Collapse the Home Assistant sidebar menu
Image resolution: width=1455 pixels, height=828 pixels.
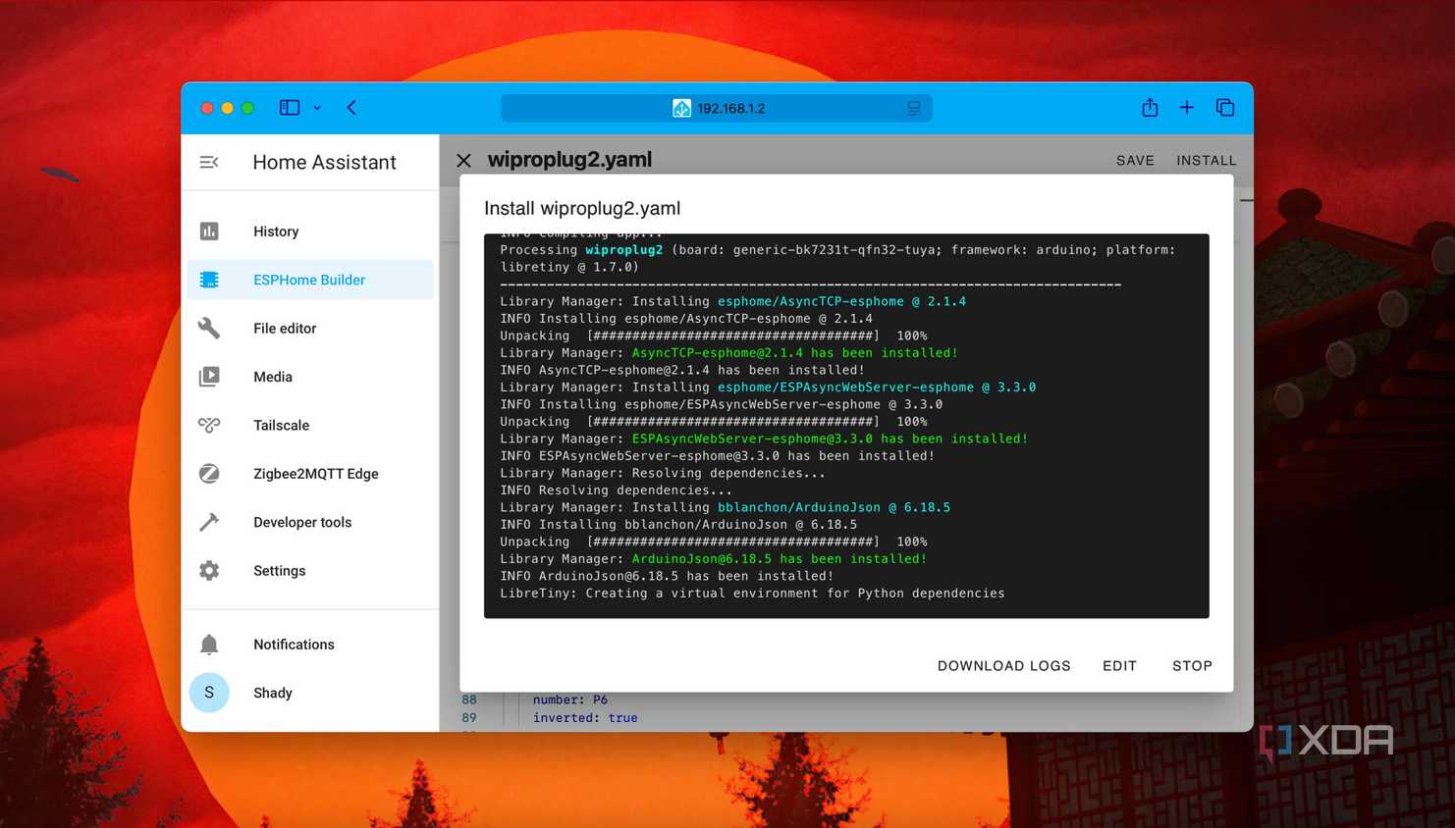(x=209, y=162)
